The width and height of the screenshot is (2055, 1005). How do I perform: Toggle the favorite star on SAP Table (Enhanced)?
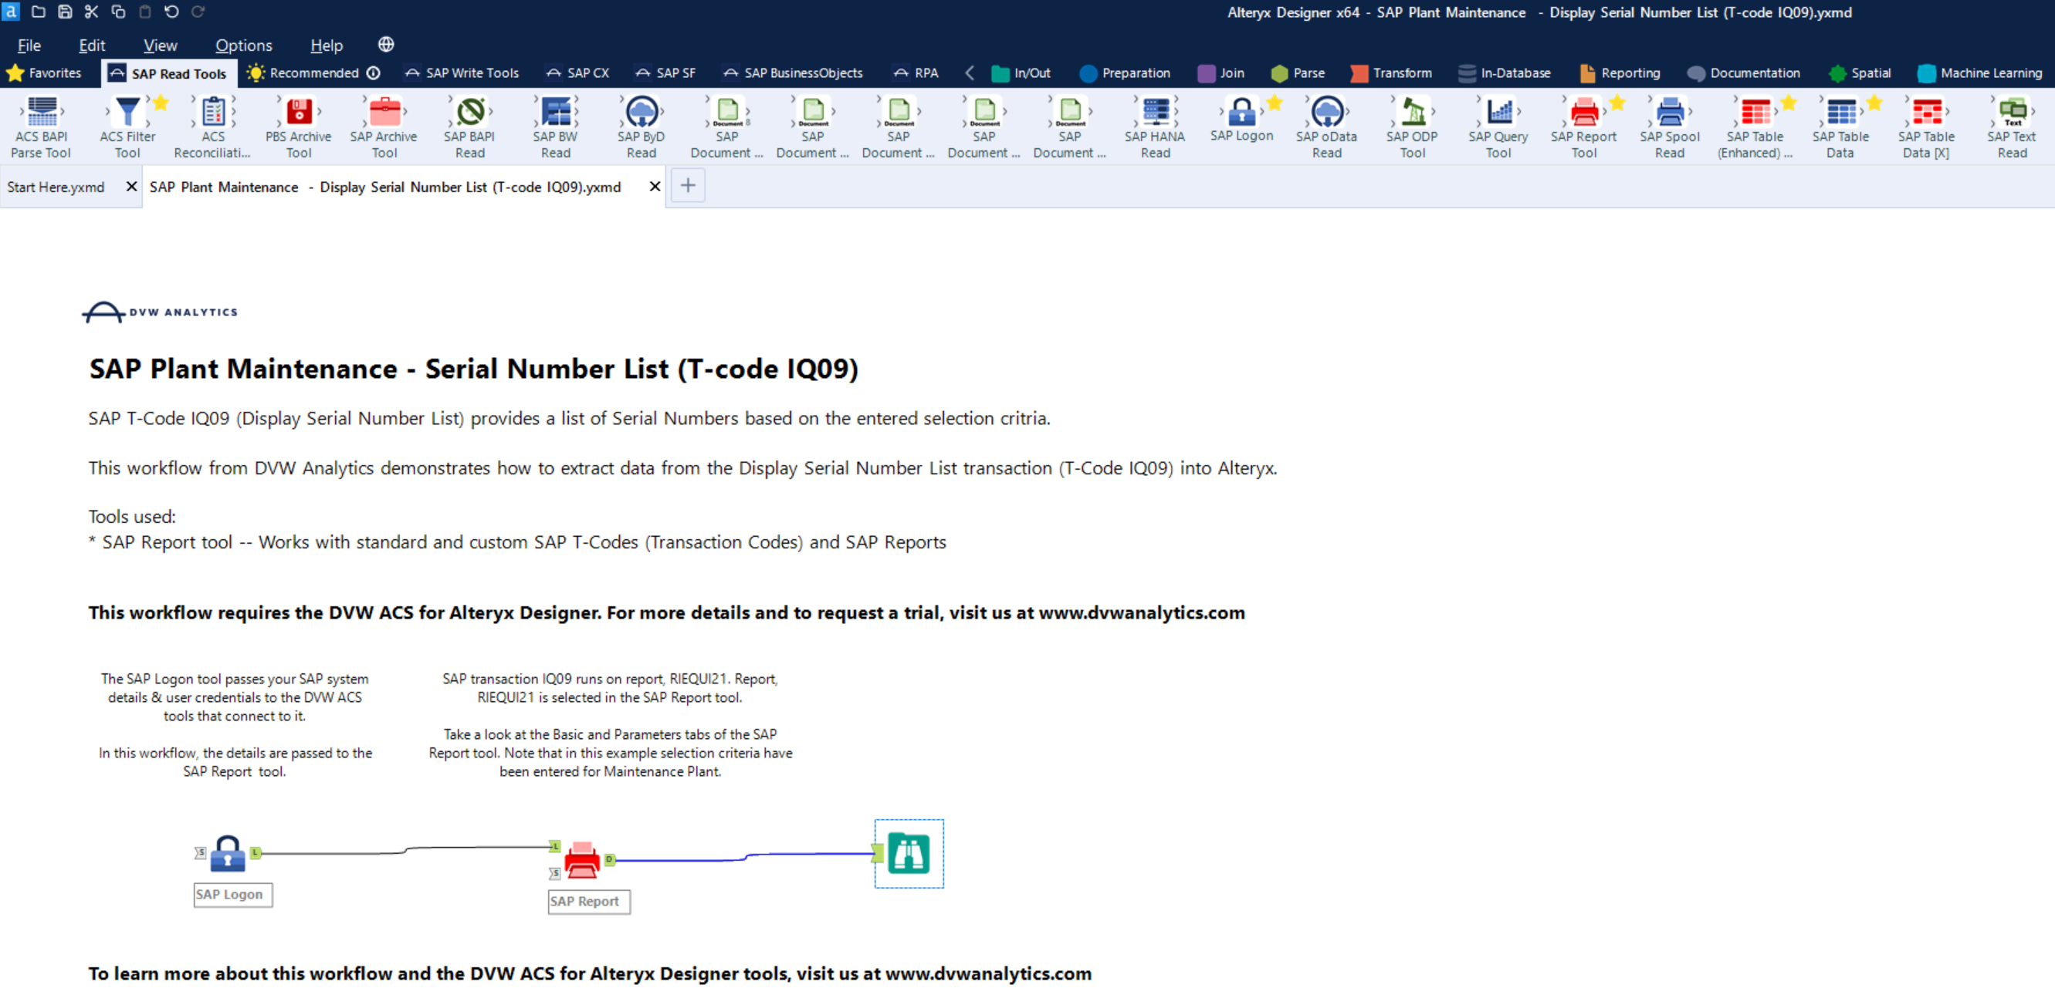click(1790, 102)
